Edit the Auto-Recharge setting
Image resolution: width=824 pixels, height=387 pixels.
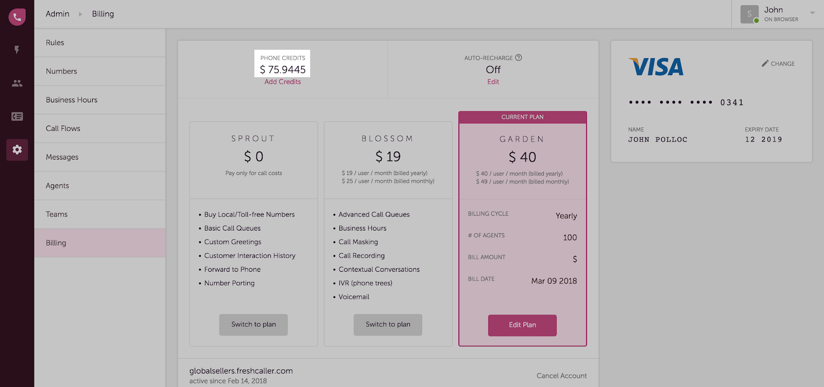[493, 82]
